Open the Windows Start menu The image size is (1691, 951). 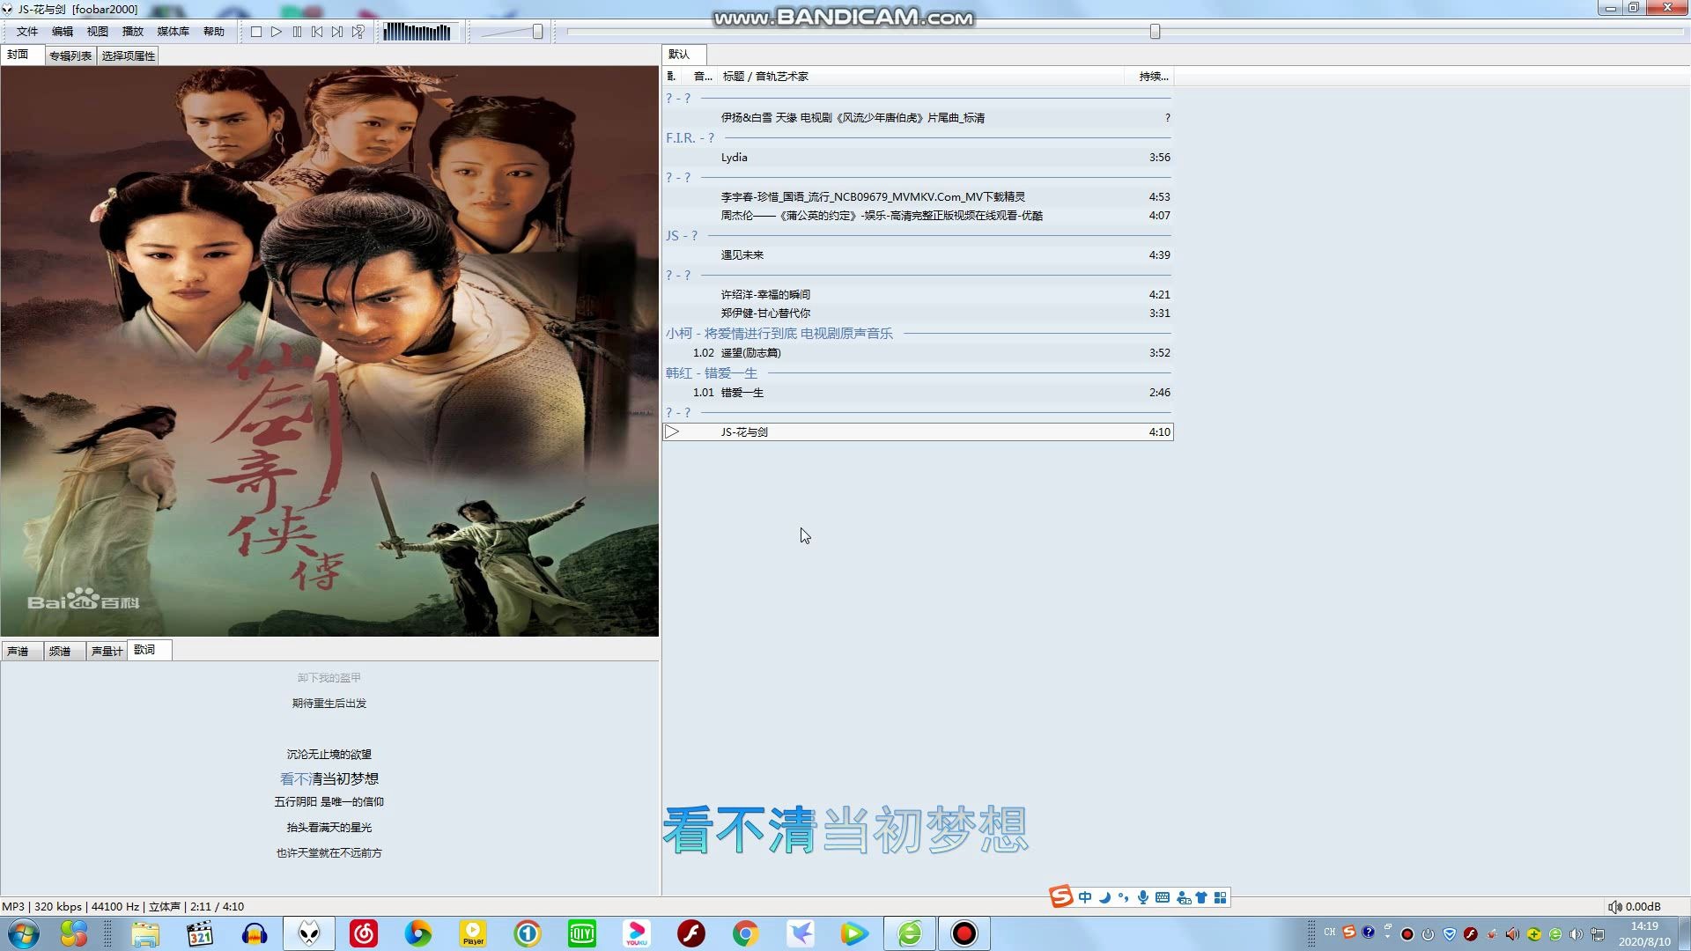click(23, 933)
